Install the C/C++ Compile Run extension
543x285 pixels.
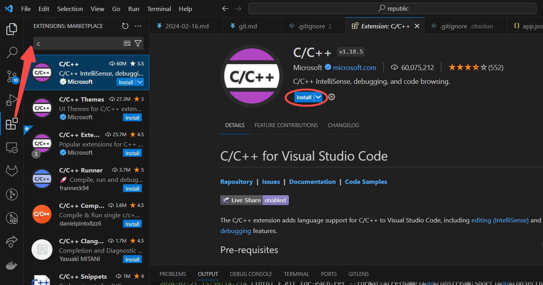pyautogui.click(x=132, y=224)
